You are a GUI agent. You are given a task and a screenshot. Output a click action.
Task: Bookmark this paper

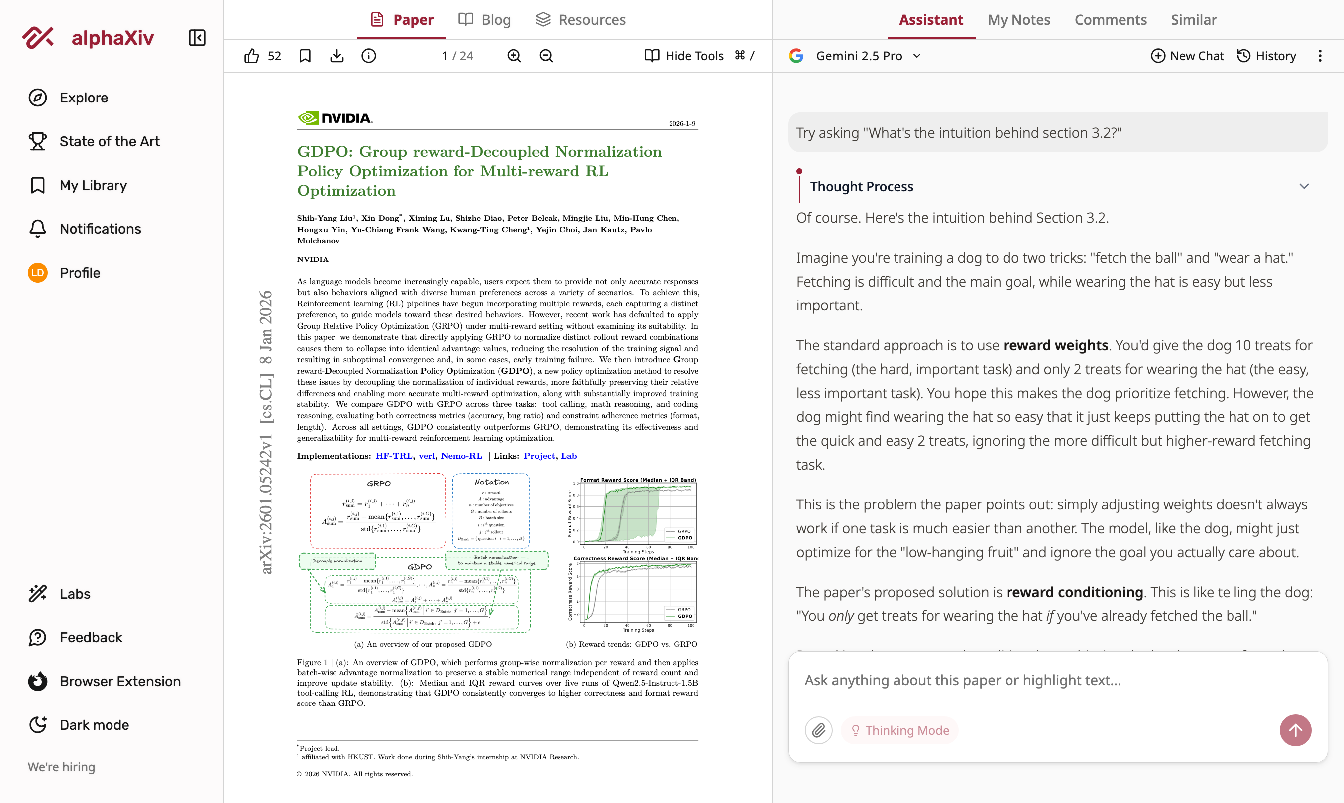coord(305,55)
